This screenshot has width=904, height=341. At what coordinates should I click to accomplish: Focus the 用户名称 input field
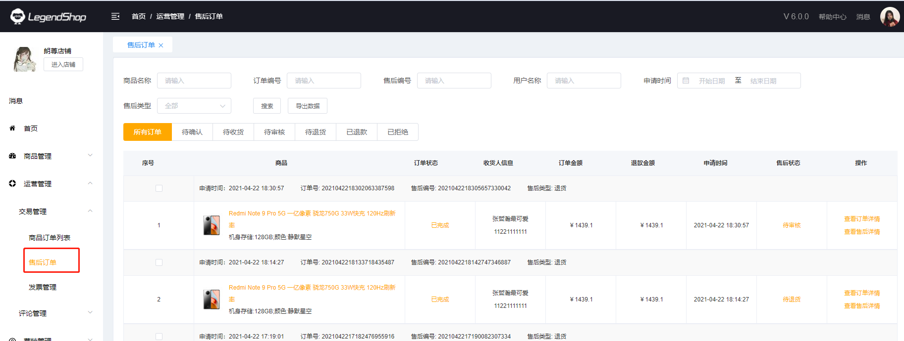point(584,81)
